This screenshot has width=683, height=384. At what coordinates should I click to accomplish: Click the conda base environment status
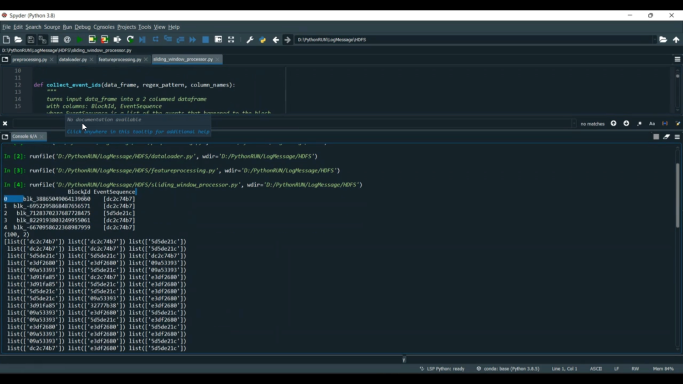(508, 369)
